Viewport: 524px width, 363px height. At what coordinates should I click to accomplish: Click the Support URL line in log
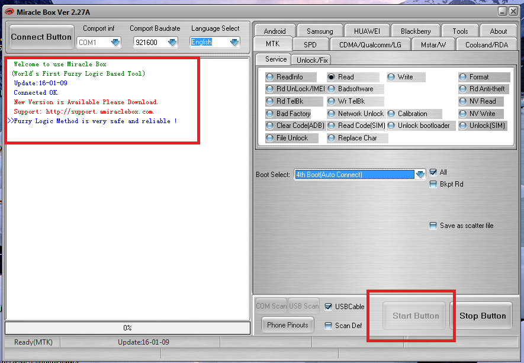pos(84,112)
